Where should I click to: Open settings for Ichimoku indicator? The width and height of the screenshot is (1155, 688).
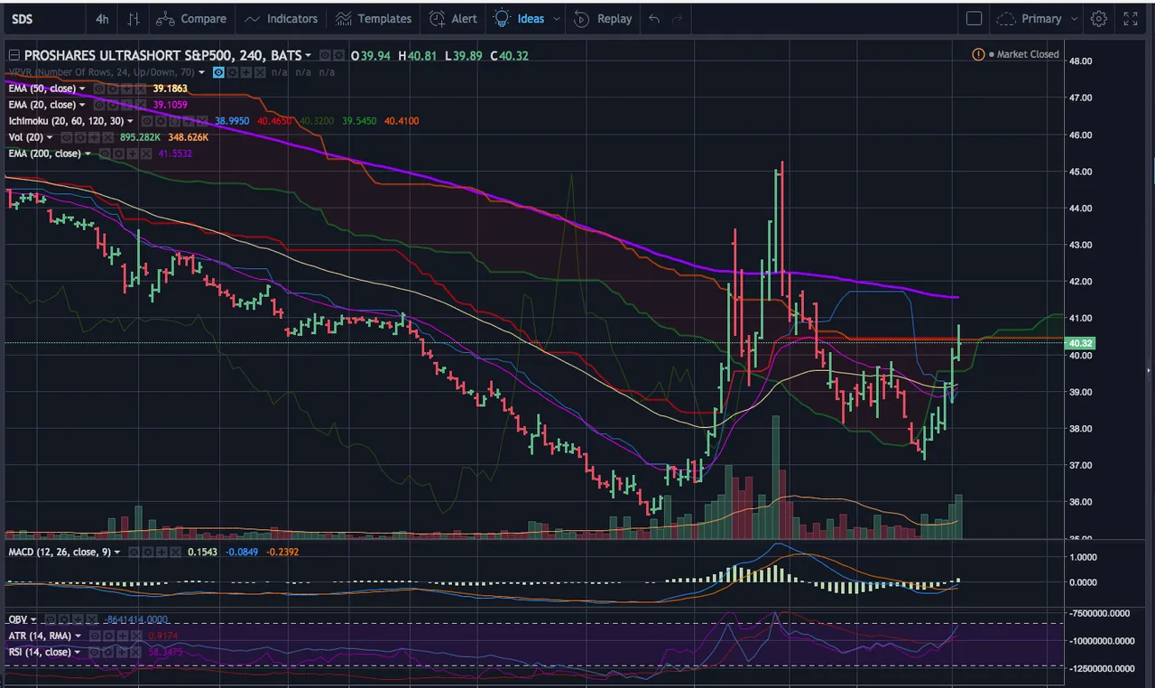pos(161,121)
